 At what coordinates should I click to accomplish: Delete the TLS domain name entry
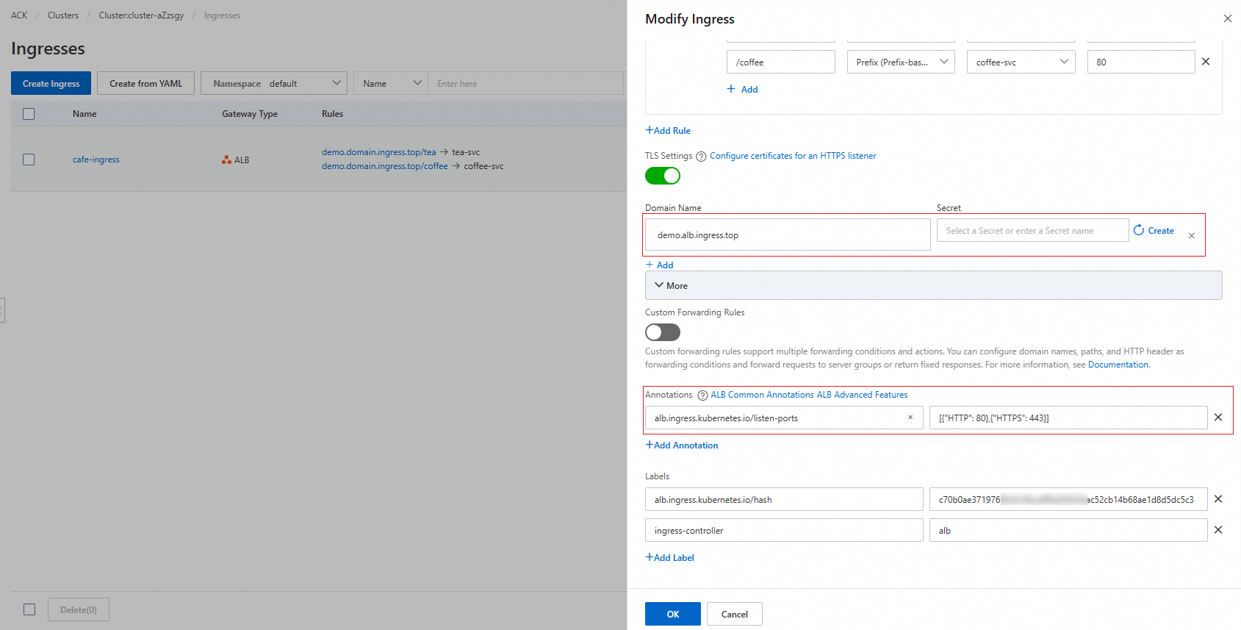point(1191,236)
